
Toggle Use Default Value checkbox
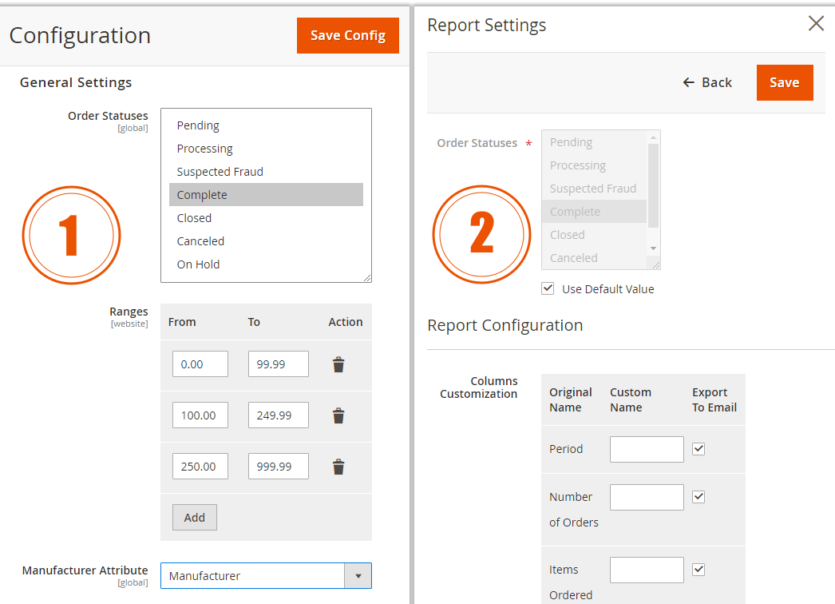[x=548, y=288]
